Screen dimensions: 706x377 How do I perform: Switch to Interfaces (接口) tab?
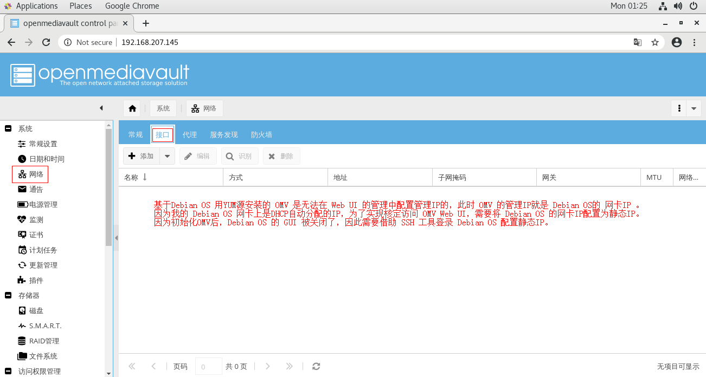coord(163,134)
